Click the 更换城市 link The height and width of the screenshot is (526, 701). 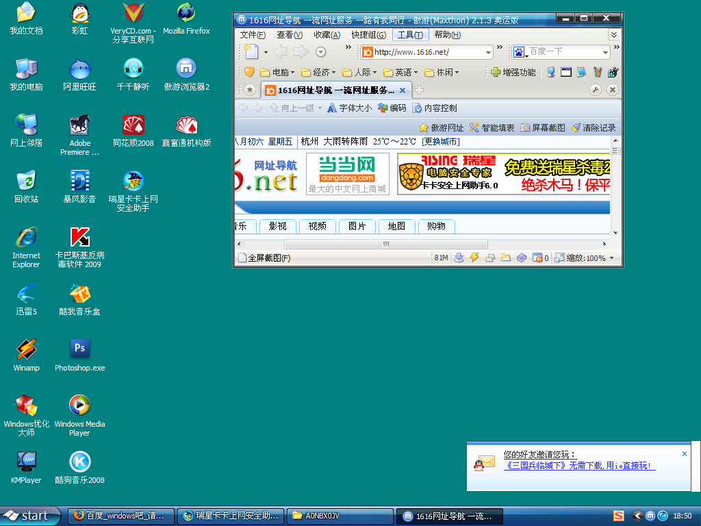[440, 141]
